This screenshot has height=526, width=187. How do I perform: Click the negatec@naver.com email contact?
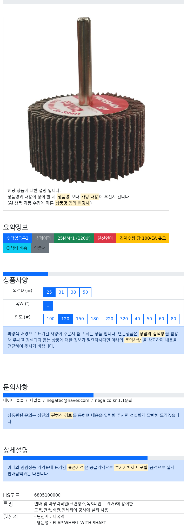coord(68,401)
